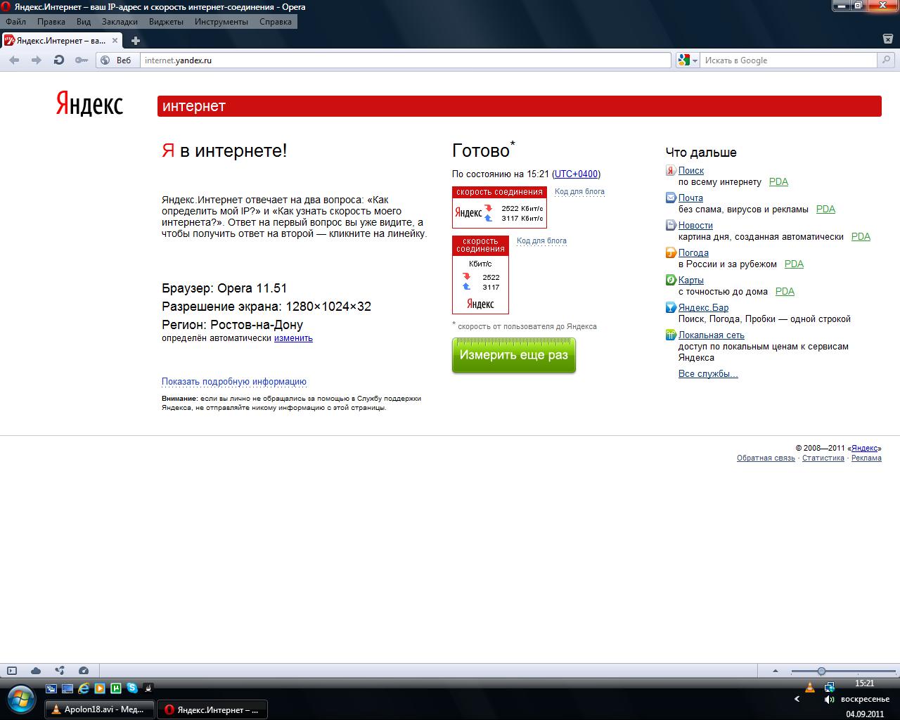Image resolution: width=900 pixels, height=720 pixels.
Task: Click the Измерить еще раз button
Action: [514, 355]
